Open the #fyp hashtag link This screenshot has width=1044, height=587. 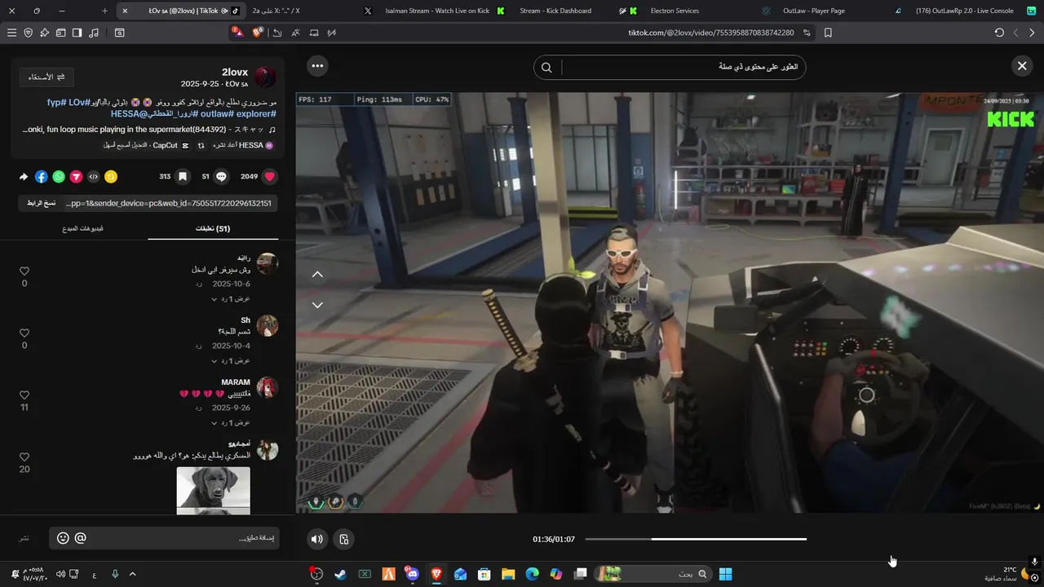pos(56,102)
